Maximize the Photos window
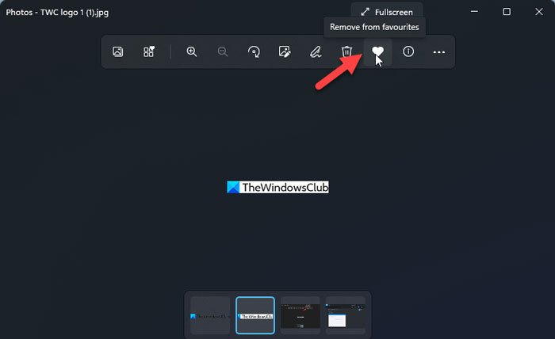The height and width of the screenshot is (339, 555). (x=507, y=12)
